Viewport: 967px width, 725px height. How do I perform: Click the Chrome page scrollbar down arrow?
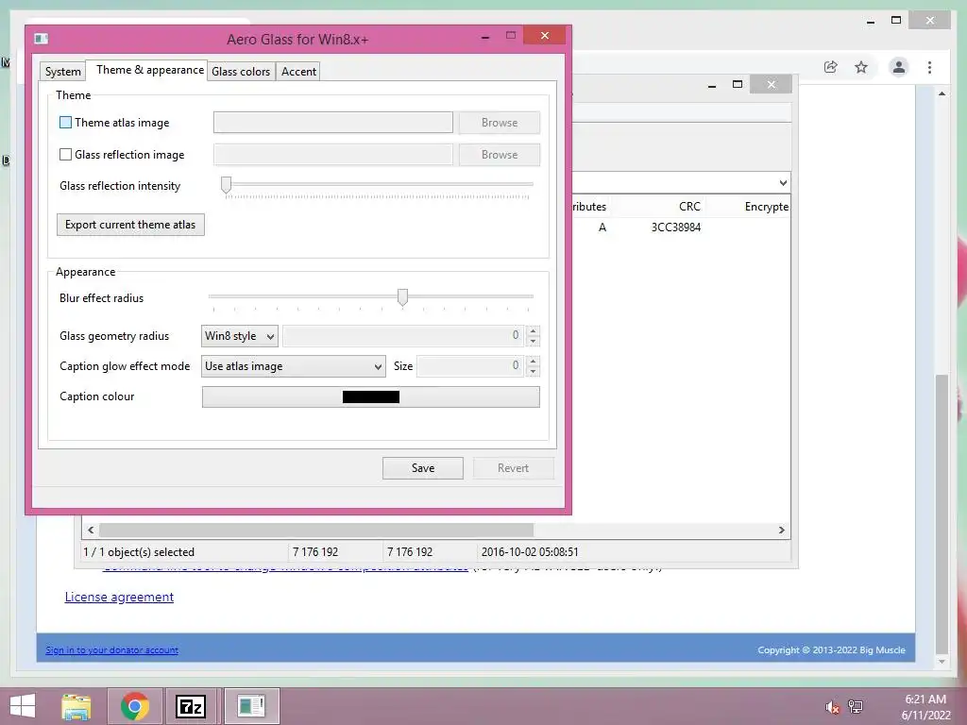point(942,662)
